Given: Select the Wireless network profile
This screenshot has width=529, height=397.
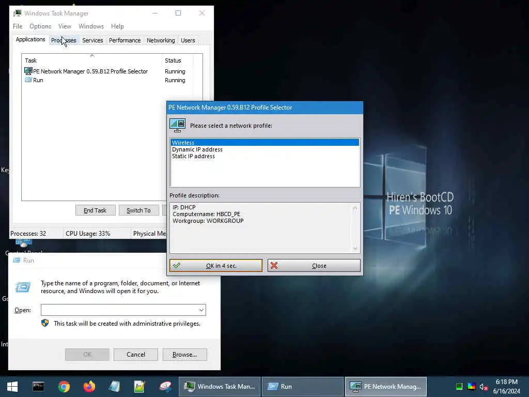Looking at the screenshot, I should pyautogui.click(x=265, y=143).
